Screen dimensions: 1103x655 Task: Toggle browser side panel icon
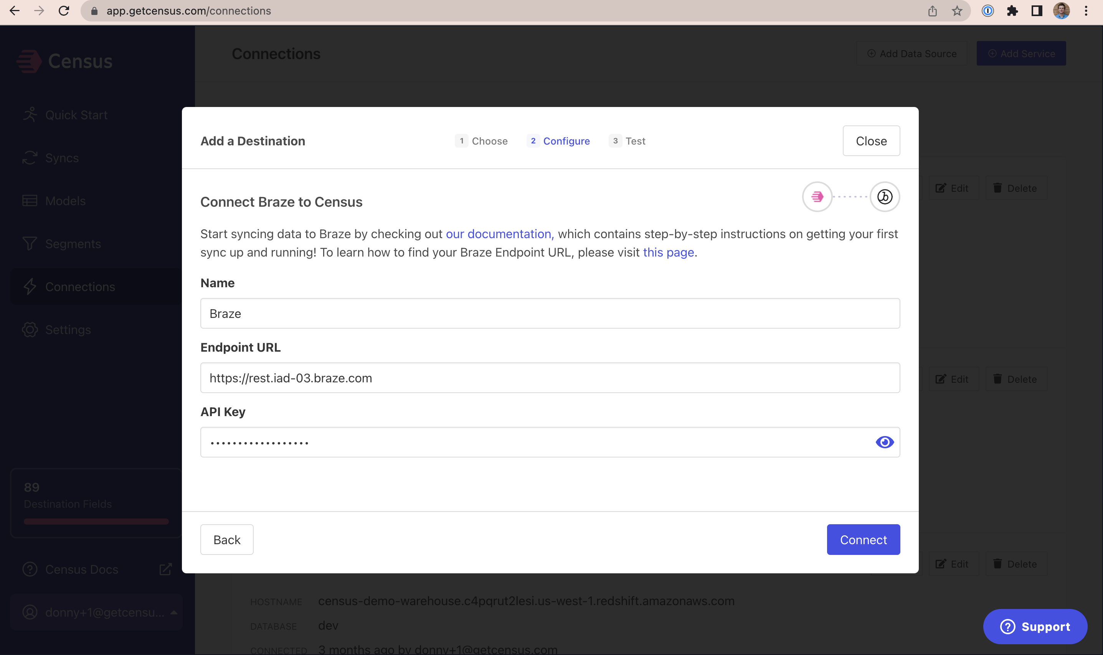coord(1037,11)
